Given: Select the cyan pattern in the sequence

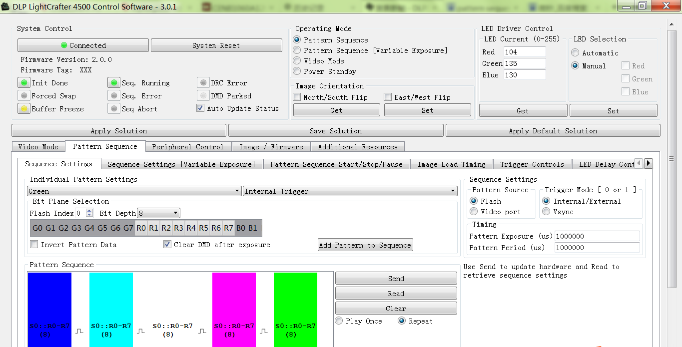Looking at the screenshot, I should click(x=111, y=310).
